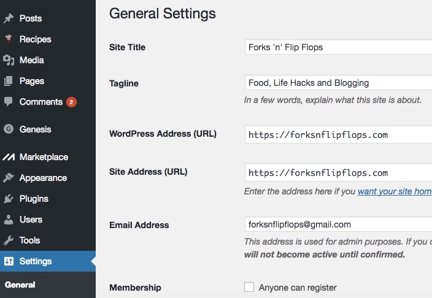The height and width of the screenshot is (298, 432).
Task: Click the Tagline label
Action: [x=124, y=83]
